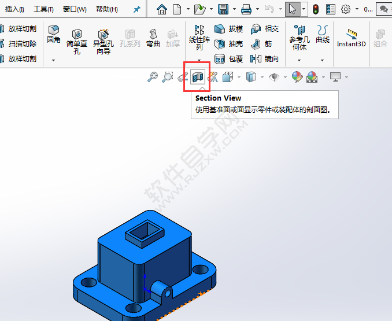Open the 参考几何体 reference geometry tool
This screenshot has height=321, width=392.
click(x=299, y=38)
